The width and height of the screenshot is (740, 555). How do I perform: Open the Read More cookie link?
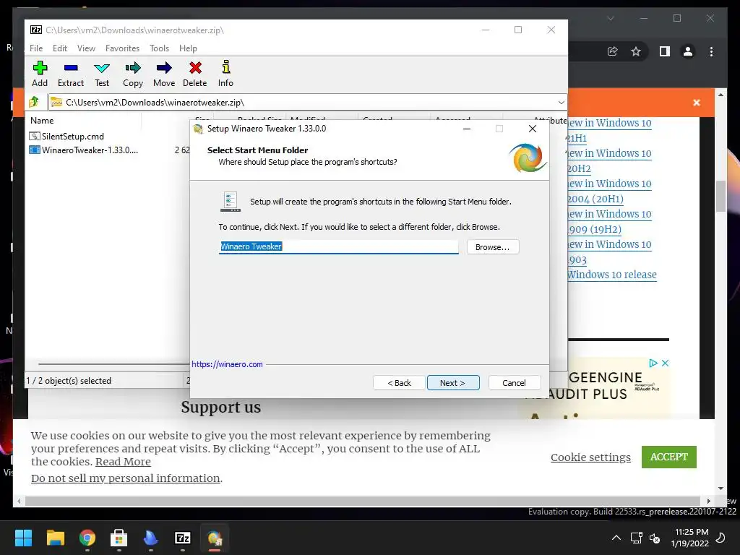click(123, 462)
